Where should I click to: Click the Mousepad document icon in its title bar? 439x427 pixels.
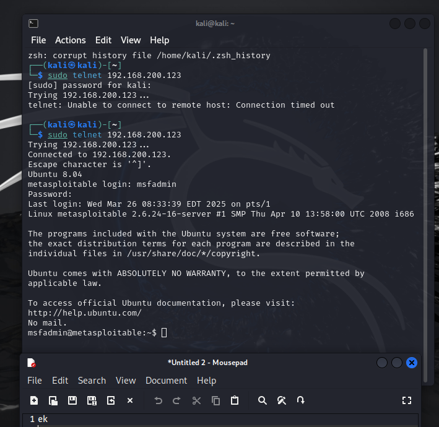pos(32,363)
